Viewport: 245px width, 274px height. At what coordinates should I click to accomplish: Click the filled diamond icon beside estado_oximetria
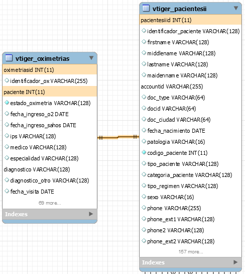pos(7,103)
